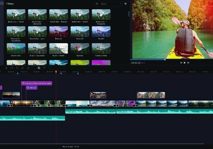Select the lower-left audio clip waveform
Screen dimensions: 213x149
pos(33,118)
